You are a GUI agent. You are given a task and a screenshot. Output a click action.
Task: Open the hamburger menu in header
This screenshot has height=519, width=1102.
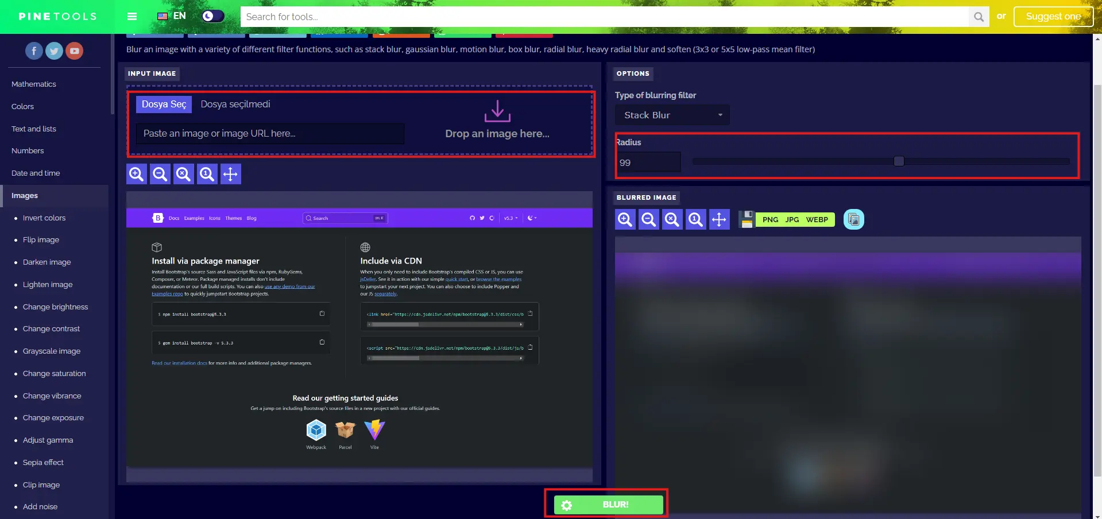point(132,16)
